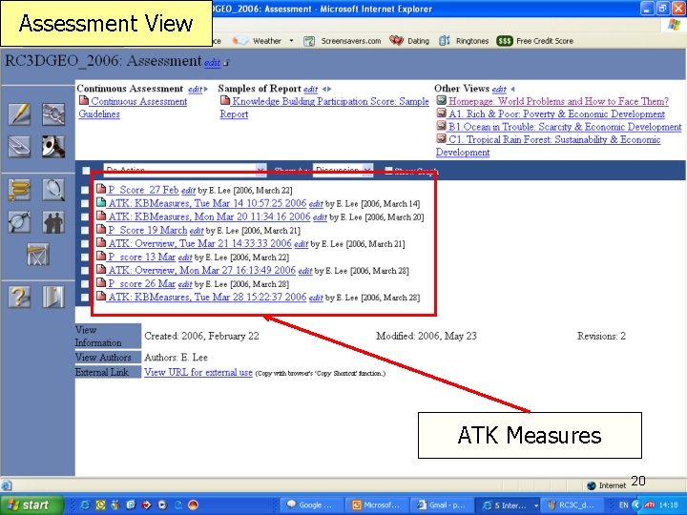Click the paperclip attachment icon
The image size is (687, 515).
point(19,146)
